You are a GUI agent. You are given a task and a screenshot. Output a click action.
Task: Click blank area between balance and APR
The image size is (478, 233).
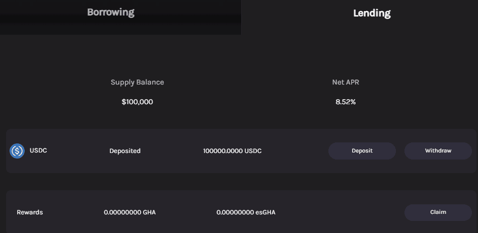(242, 93)
